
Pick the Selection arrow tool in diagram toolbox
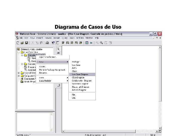pos(59,49)
